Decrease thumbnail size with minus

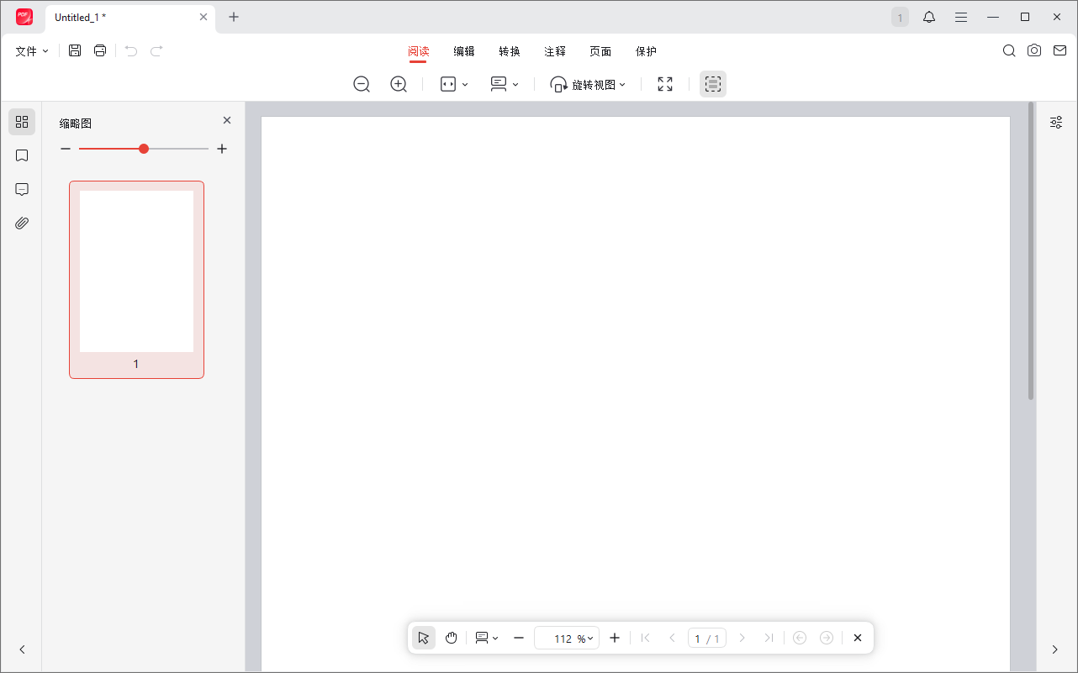tap(66, 149)
